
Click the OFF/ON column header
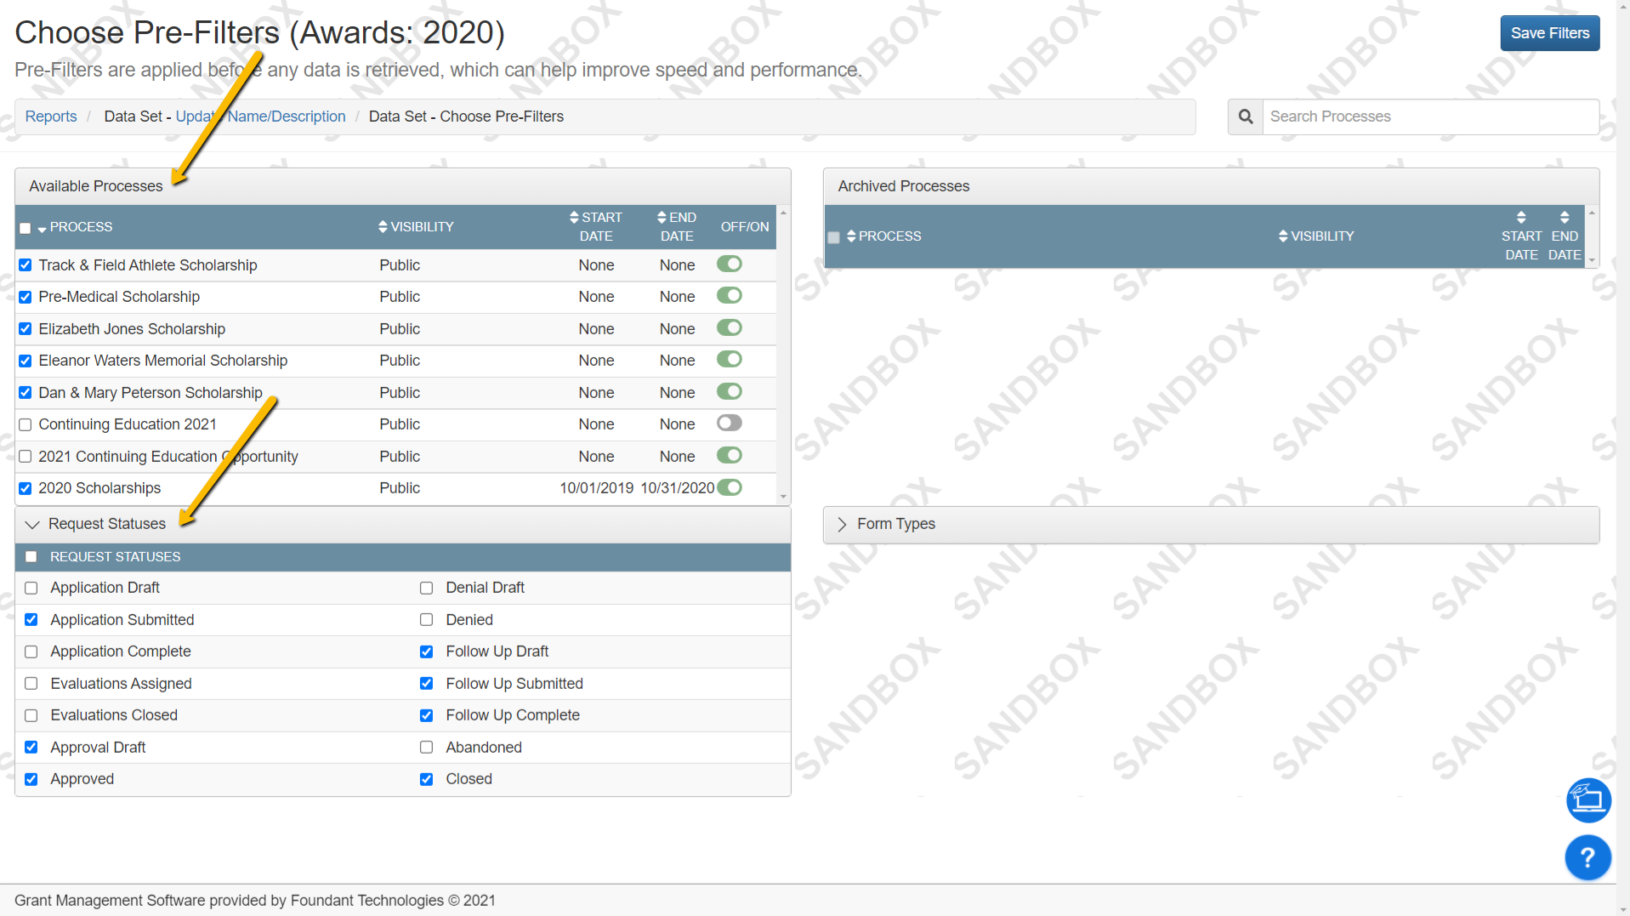click(745, 227)
